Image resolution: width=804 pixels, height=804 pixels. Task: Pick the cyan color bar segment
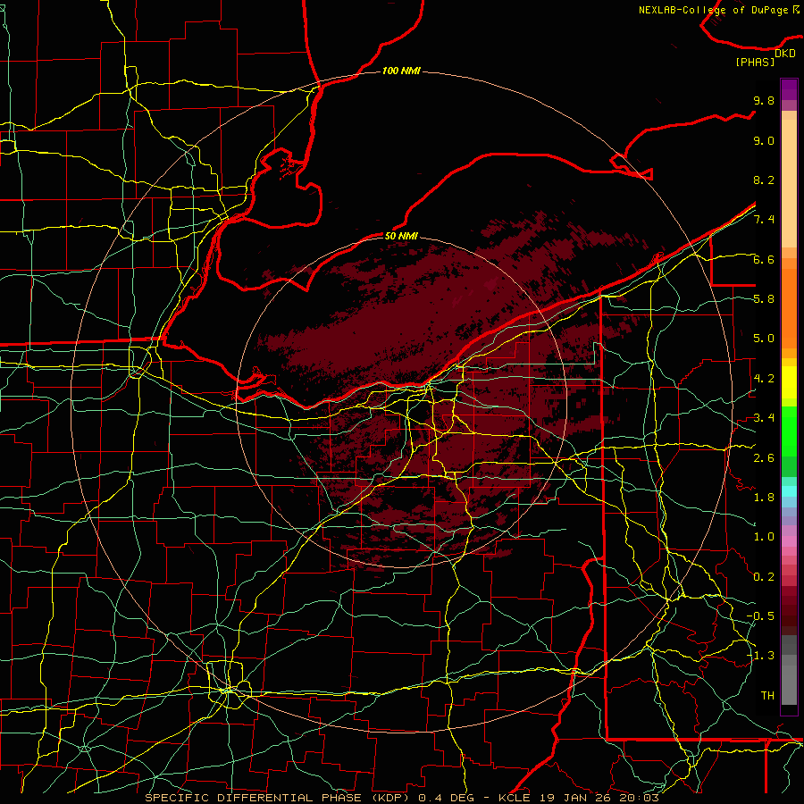(x=789, y=491)
